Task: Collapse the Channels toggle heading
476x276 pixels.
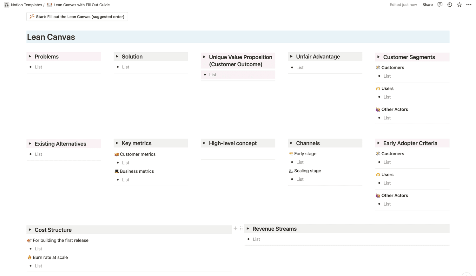Action: 292,143
